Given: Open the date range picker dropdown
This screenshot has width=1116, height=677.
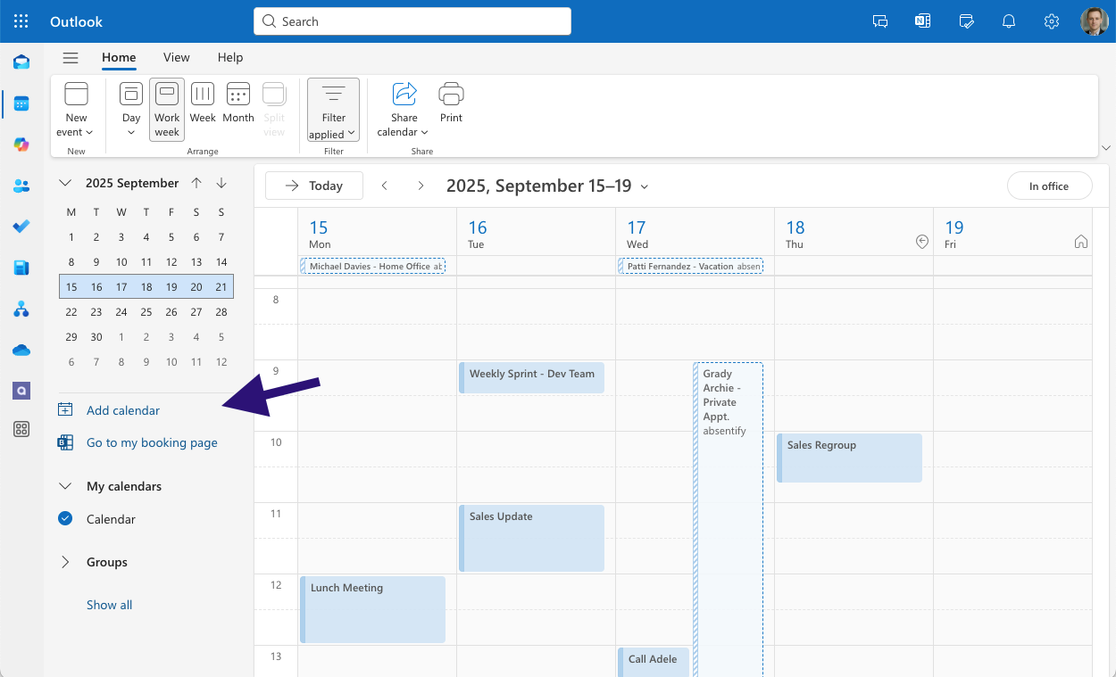Looking at the screenshot, I should tap(645, 186).
